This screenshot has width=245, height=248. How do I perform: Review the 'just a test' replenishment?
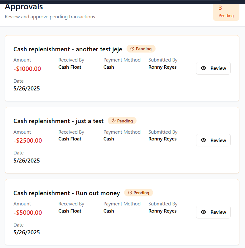213,140
